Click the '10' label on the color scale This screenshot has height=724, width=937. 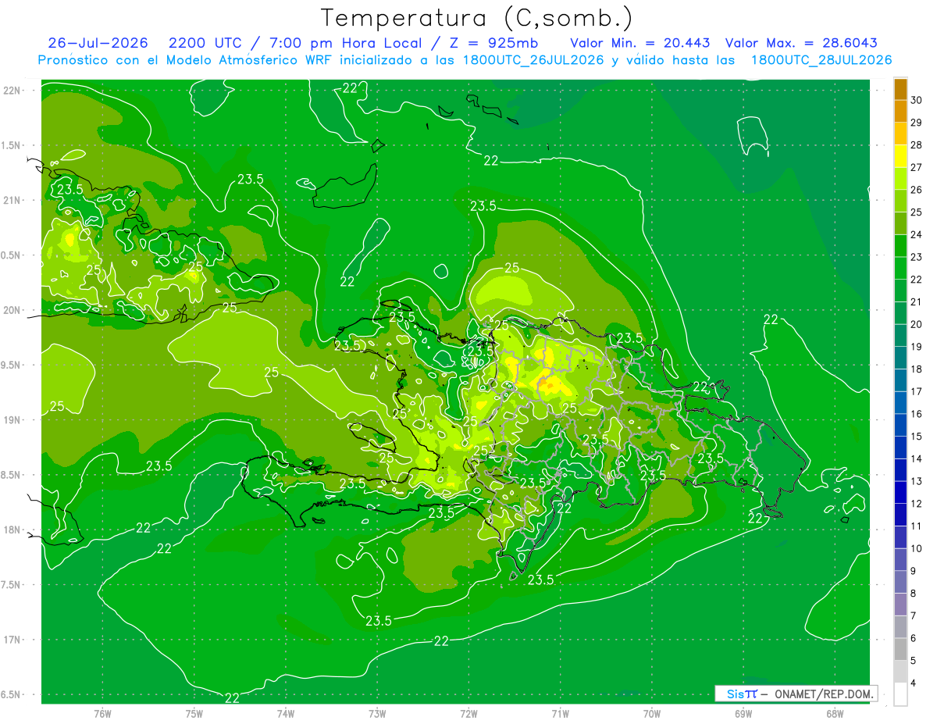917,548
